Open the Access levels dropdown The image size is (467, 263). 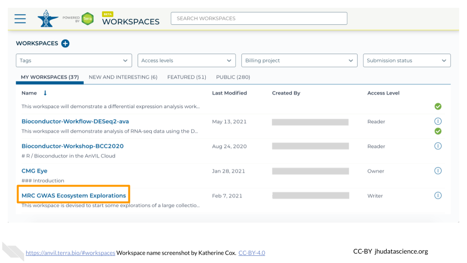coord(186,60)
